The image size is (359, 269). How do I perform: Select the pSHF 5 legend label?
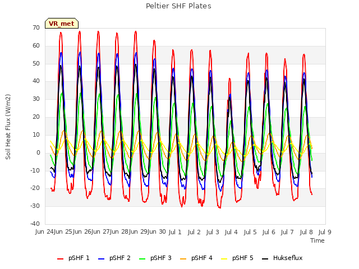[x=243, y=258]
